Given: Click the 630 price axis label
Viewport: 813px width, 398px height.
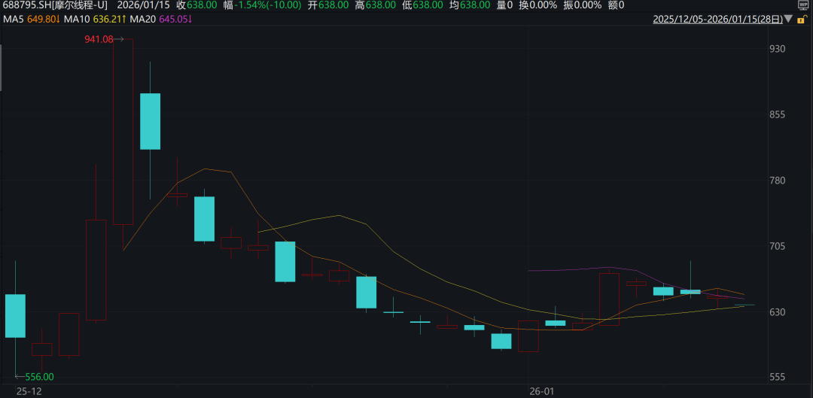Looking at the screenshot, I should point(778,312).
